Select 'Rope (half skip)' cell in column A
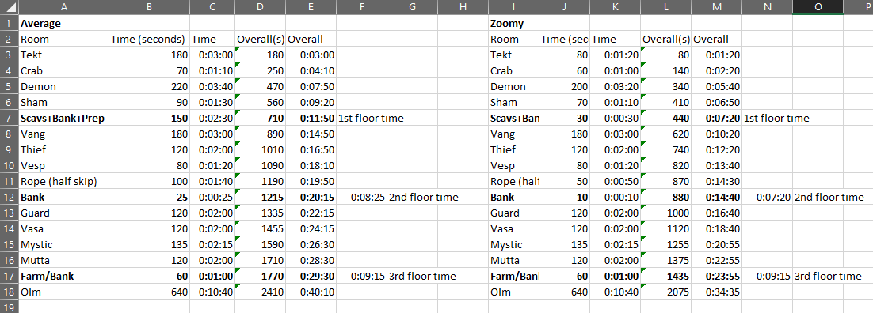The width and height of the screenshot is (873, 313). click(x=64, y=181)
